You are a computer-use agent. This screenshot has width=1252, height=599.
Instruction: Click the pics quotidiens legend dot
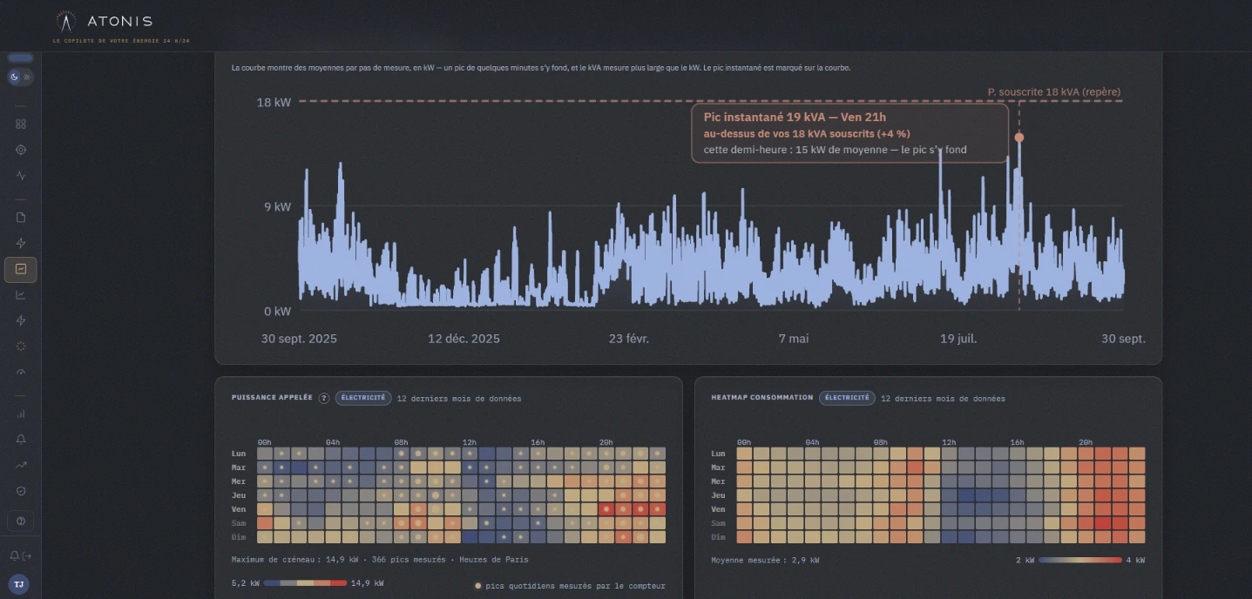(477, 586)
